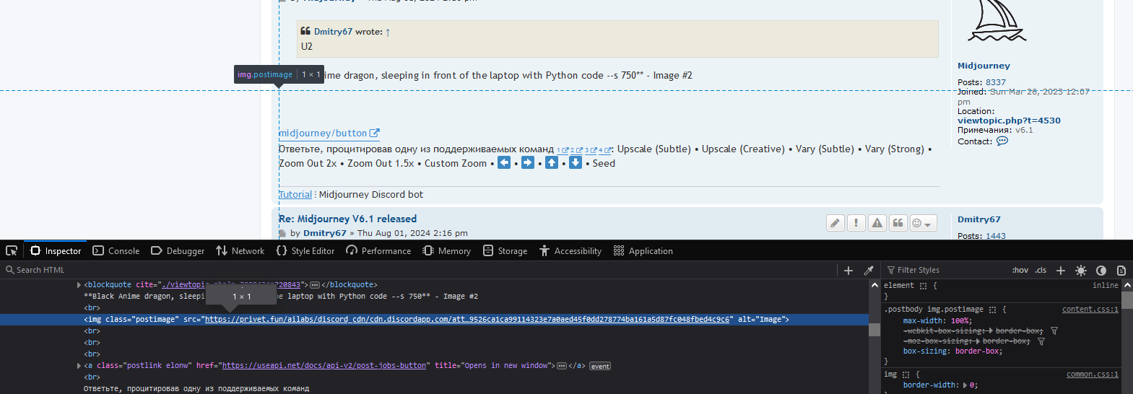Viewport: 1133px width, 394px height.
Task: Open the useapi.net href link
Action: coord(324,366)
